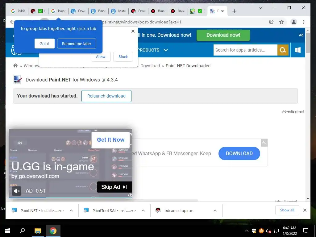Click Show all downloads button
Screen dimensions: 316x237
click(x=287, y=210)
